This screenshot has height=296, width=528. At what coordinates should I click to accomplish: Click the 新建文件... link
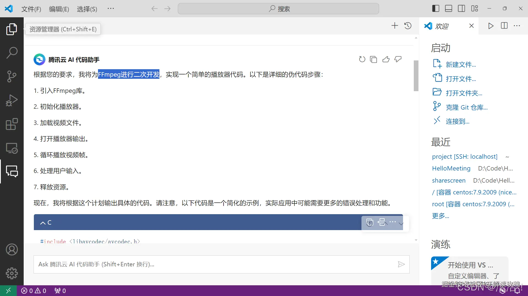(x=461, y=65)
